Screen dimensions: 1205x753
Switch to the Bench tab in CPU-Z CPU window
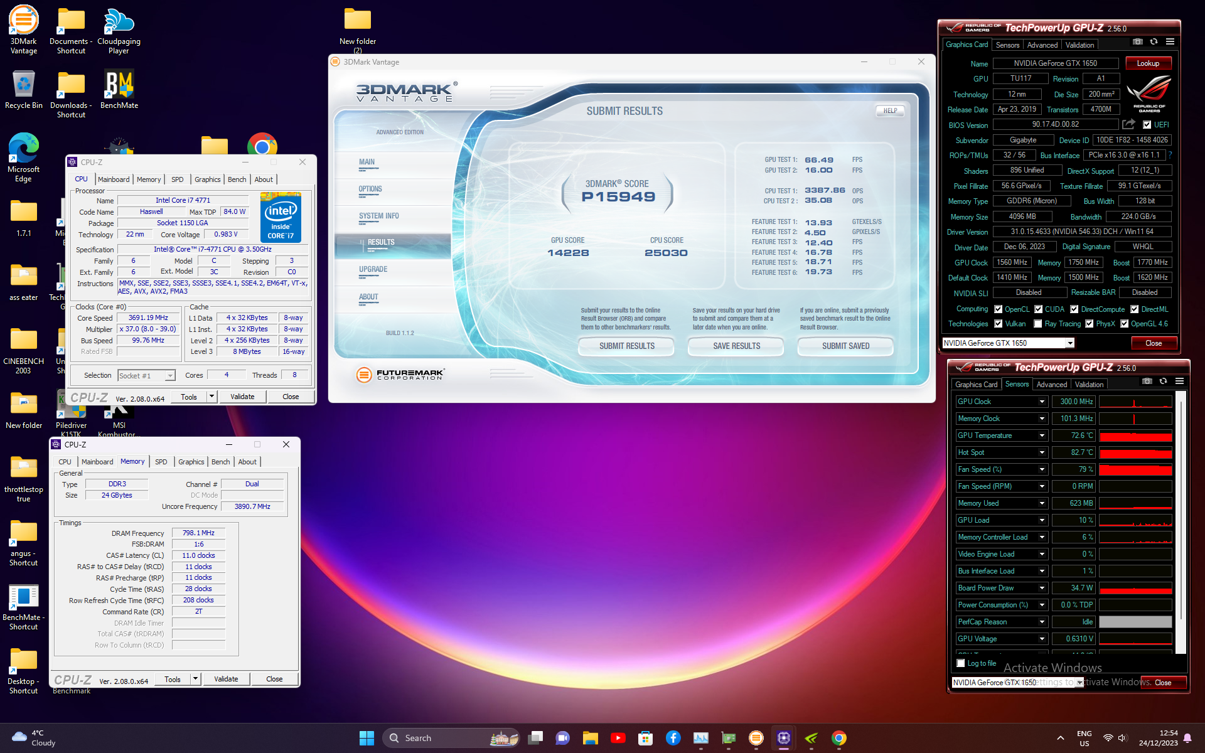[237, 179]
